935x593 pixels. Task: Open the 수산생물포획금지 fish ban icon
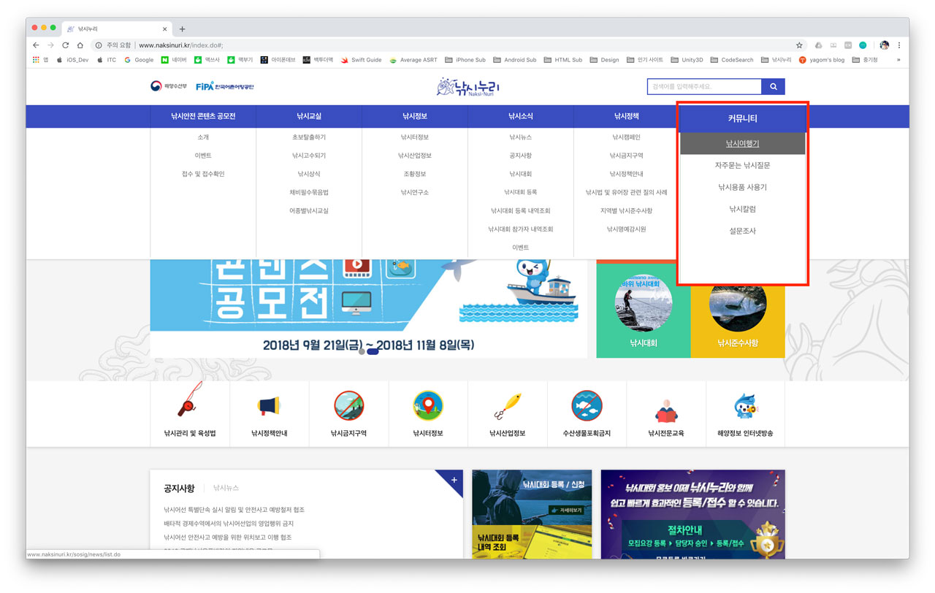(x=587, y=405)
